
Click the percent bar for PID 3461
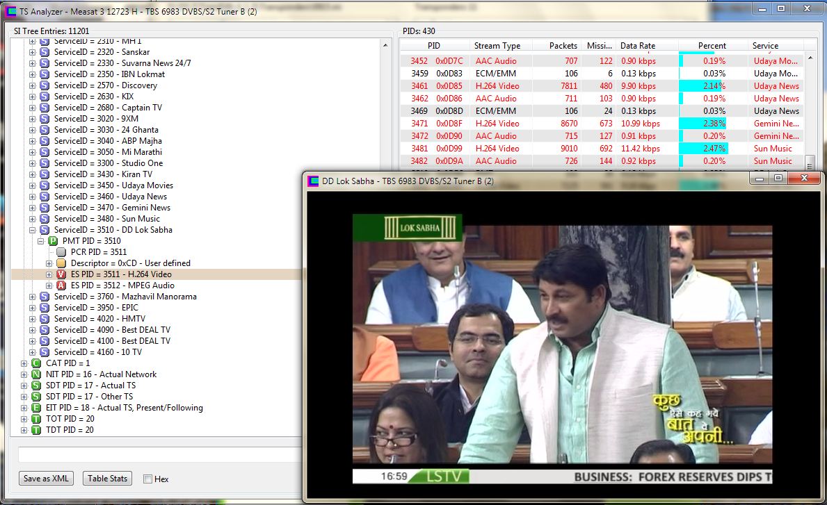[700, 86]
